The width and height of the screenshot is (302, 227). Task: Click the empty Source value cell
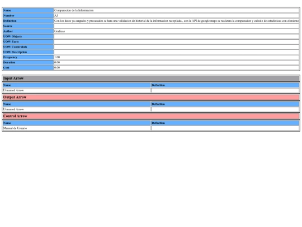click(x=176, y=26)
